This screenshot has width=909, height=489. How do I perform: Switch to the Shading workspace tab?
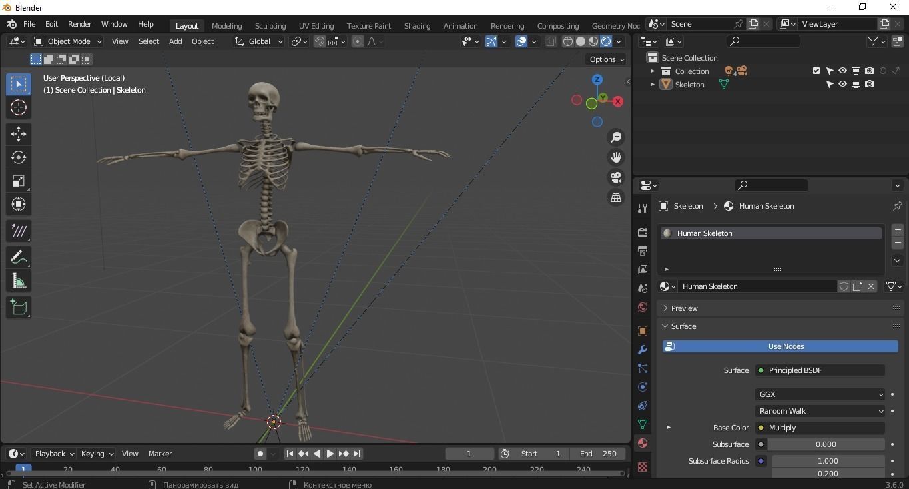coord(417,25)
